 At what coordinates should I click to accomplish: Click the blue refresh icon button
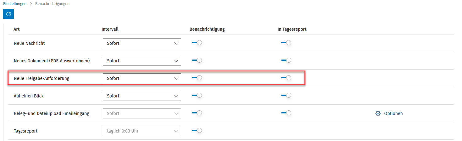click(x=8, y=14)
